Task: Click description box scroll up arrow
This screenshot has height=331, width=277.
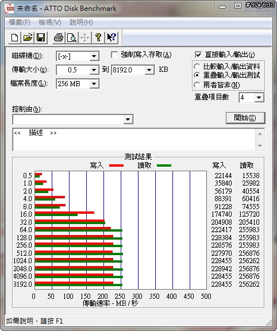Action: [260, 134]
